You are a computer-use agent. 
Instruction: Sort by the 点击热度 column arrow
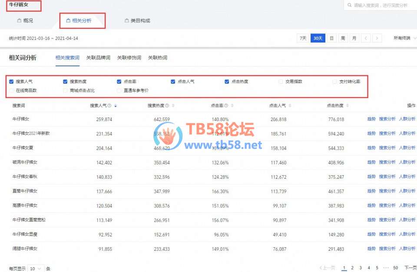347,105
